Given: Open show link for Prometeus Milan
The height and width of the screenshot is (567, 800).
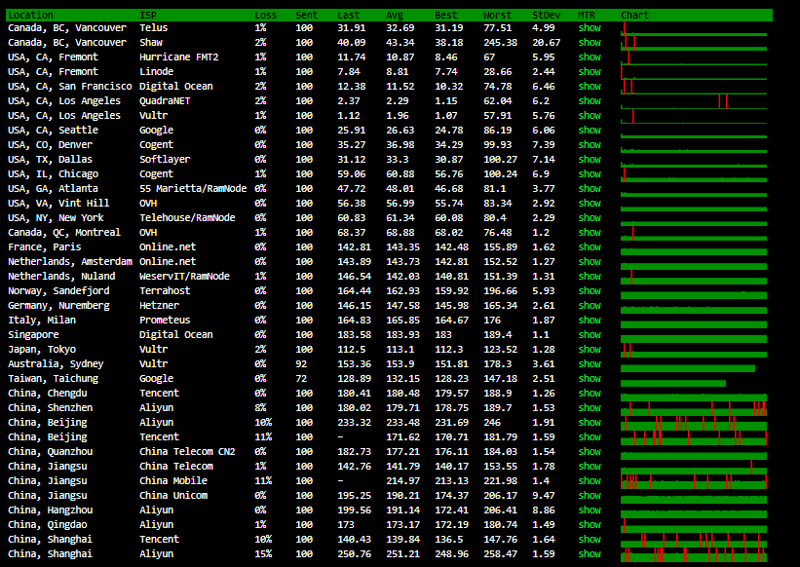Looking at the screenshot, I should 590,321.
